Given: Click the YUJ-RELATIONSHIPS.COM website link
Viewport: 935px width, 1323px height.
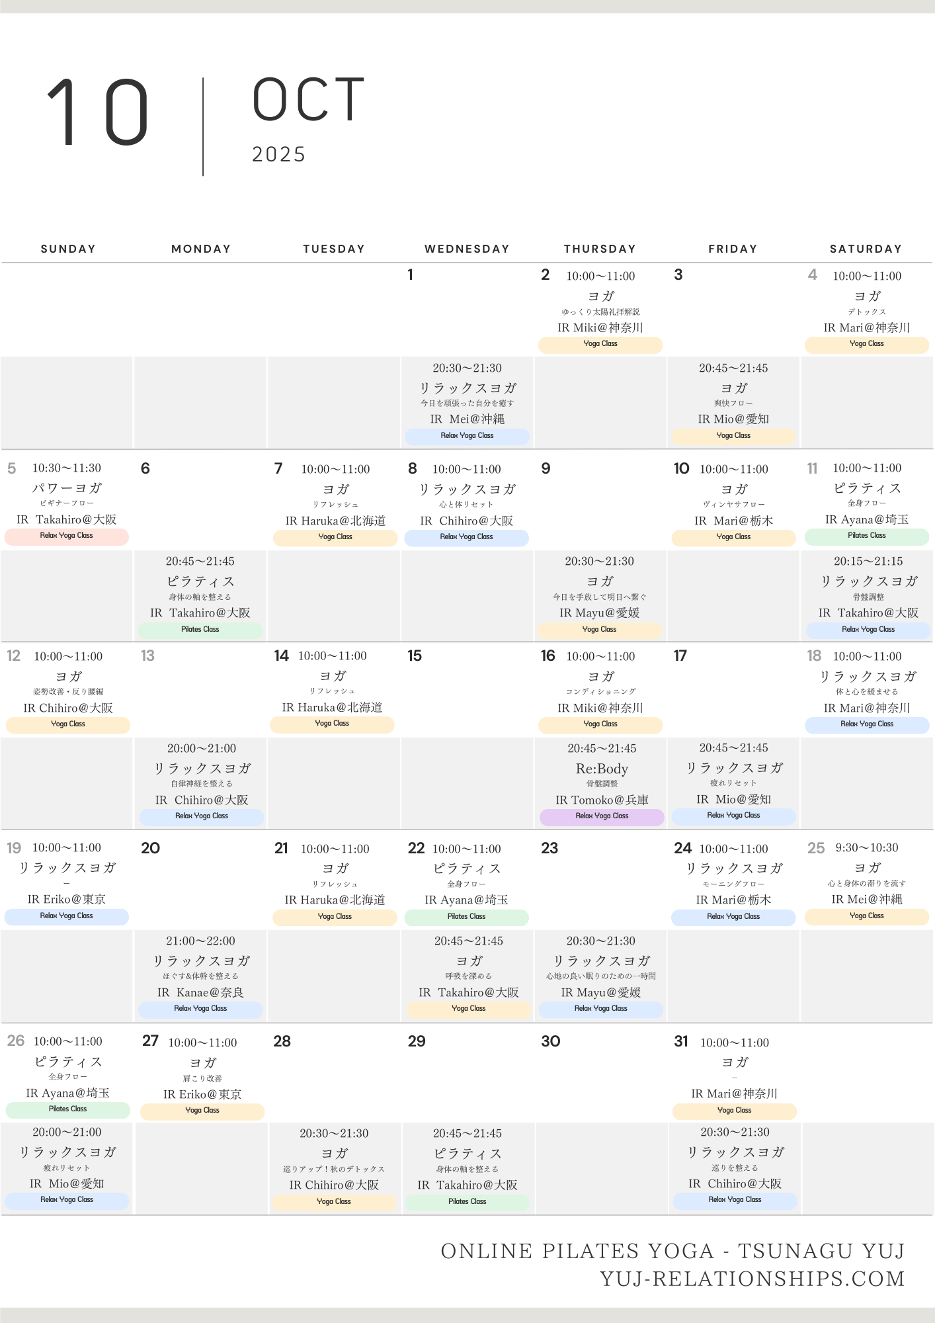Looking at the screenshot, I should click(x=752, y=1279).
